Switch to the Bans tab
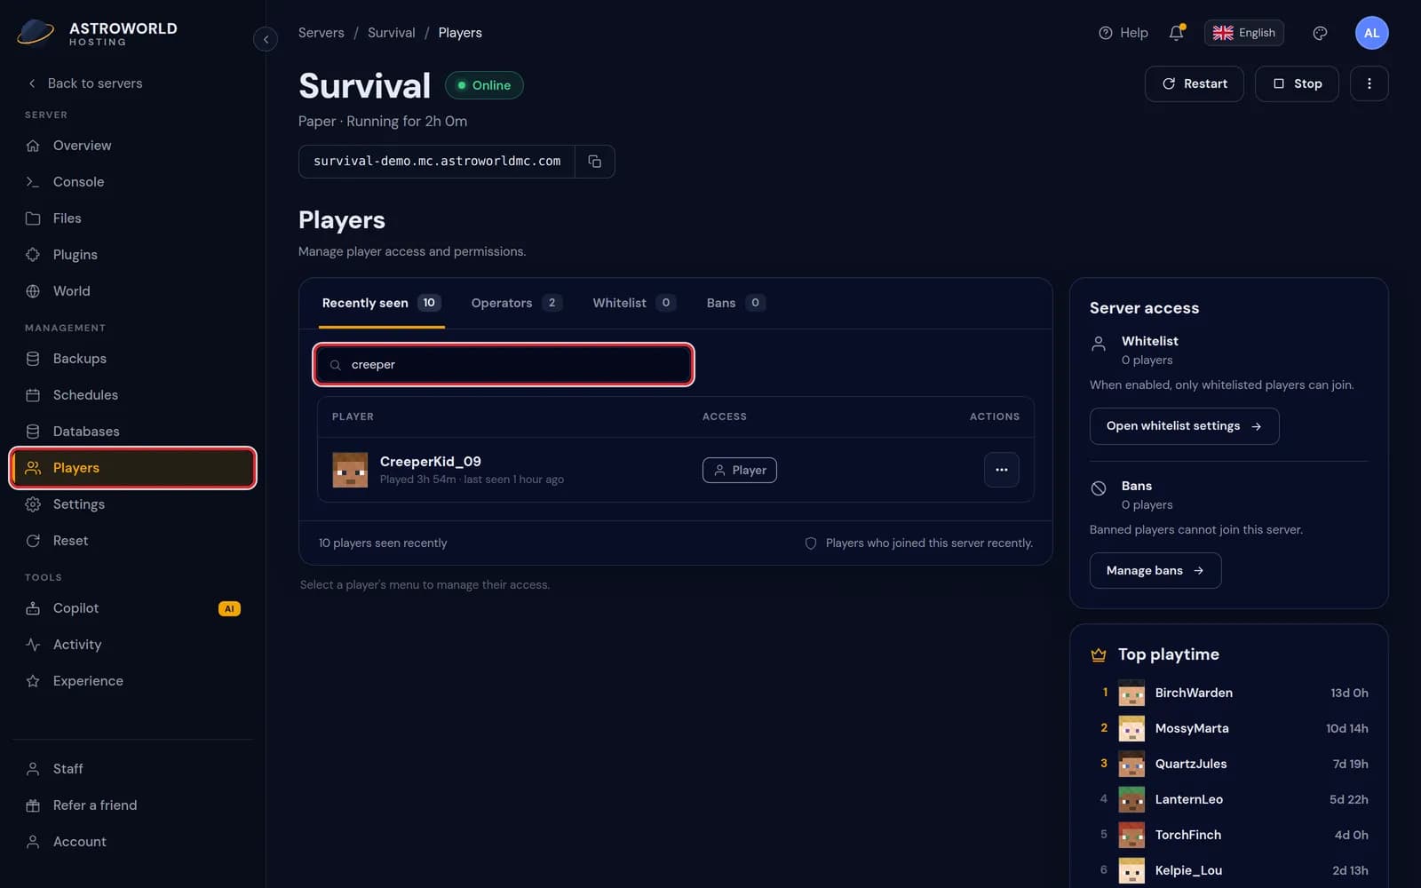This screenshot has height=888, width=1421. pyautogui.click(x=735, y=303)
